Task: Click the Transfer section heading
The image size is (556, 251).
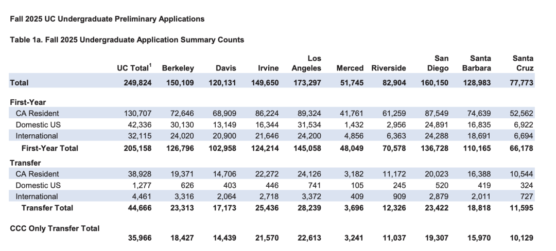Action: (x=26, y=163)
